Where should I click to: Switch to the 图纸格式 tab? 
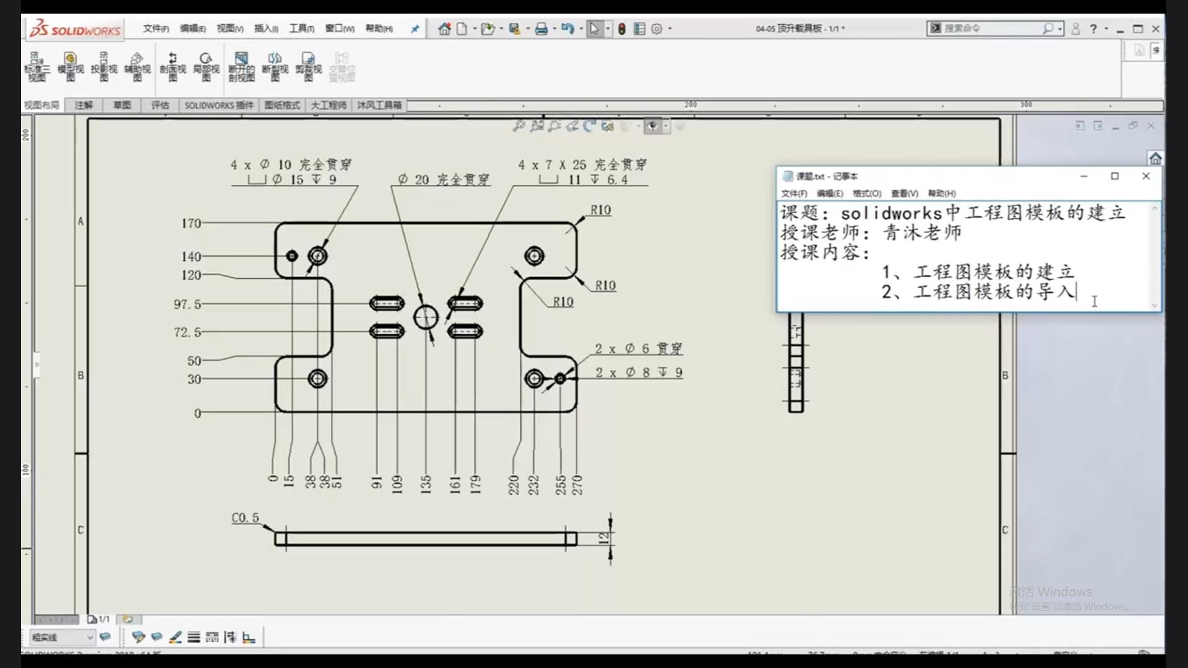(x=282, y=105)
